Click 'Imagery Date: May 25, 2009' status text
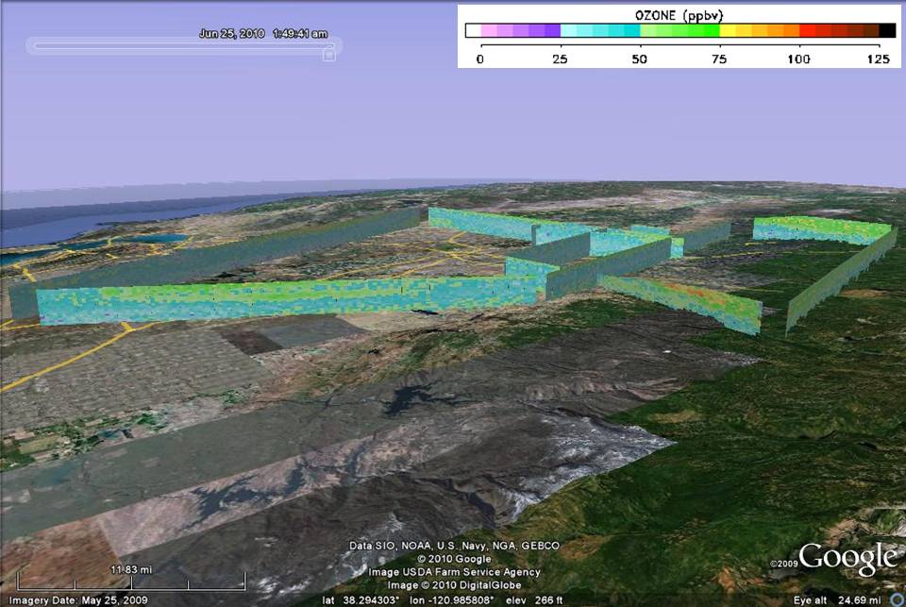906x607 pixels. pyautogui.click(x=78, y=600)
